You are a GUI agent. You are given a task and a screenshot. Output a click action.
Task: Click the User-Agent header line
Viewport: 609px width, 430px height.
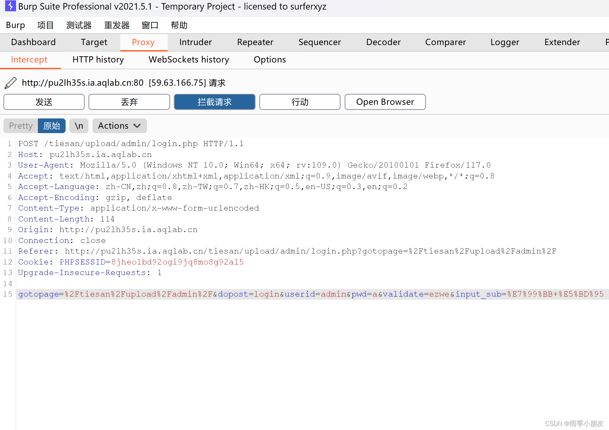point(254,165)
